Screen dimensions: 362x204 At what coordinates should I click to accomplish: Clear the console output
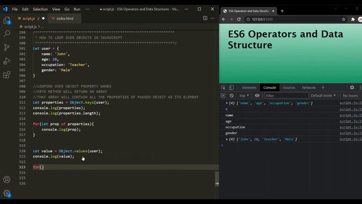tap(231, 96)
